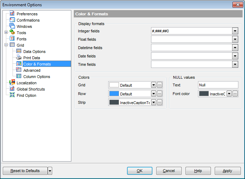Click the Global Shortcuts icon
245x179 pixels.
click(12, 89)
